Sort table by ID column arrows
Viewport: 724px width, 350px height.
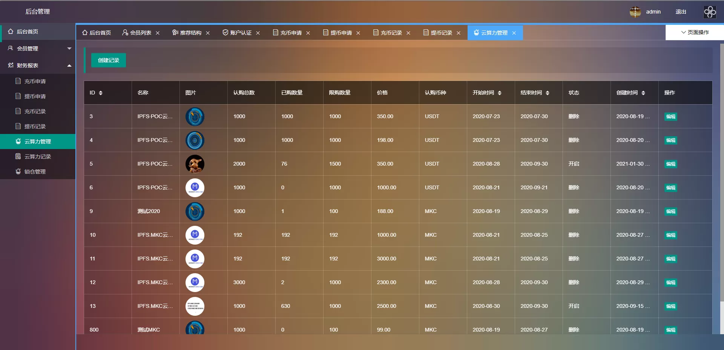(101, 93)
